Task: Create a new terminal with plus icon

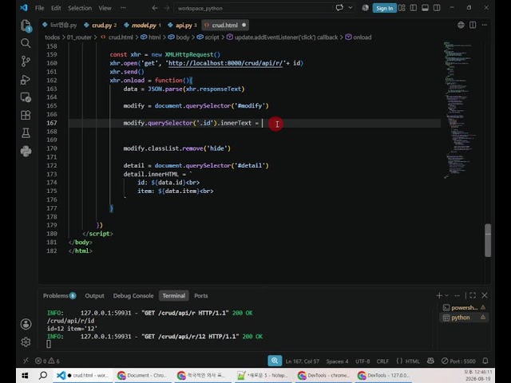Action: tap(439, 295)
